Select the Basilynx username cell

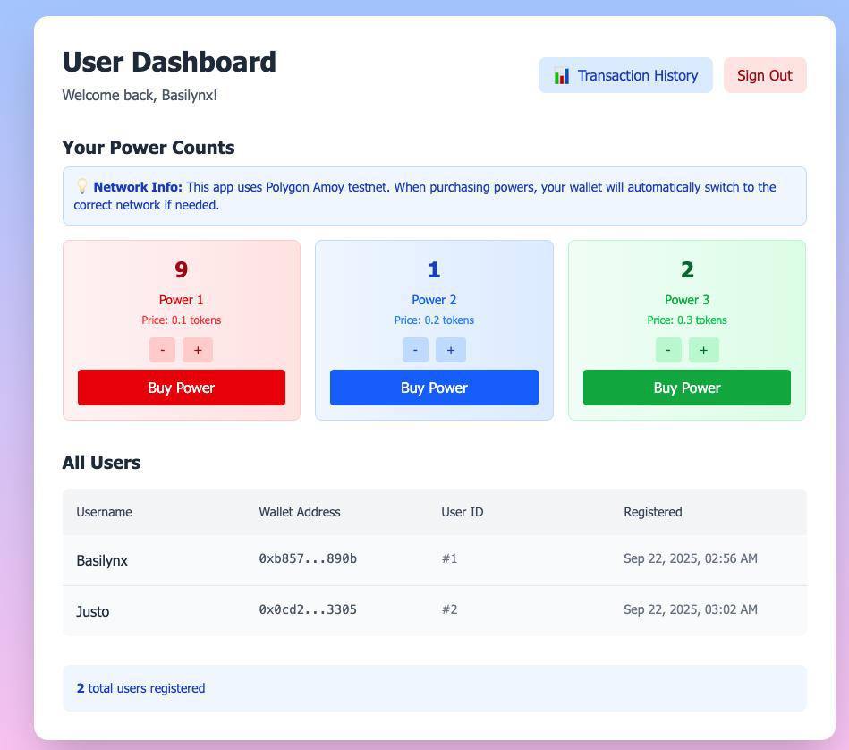[x=102, y=560]
